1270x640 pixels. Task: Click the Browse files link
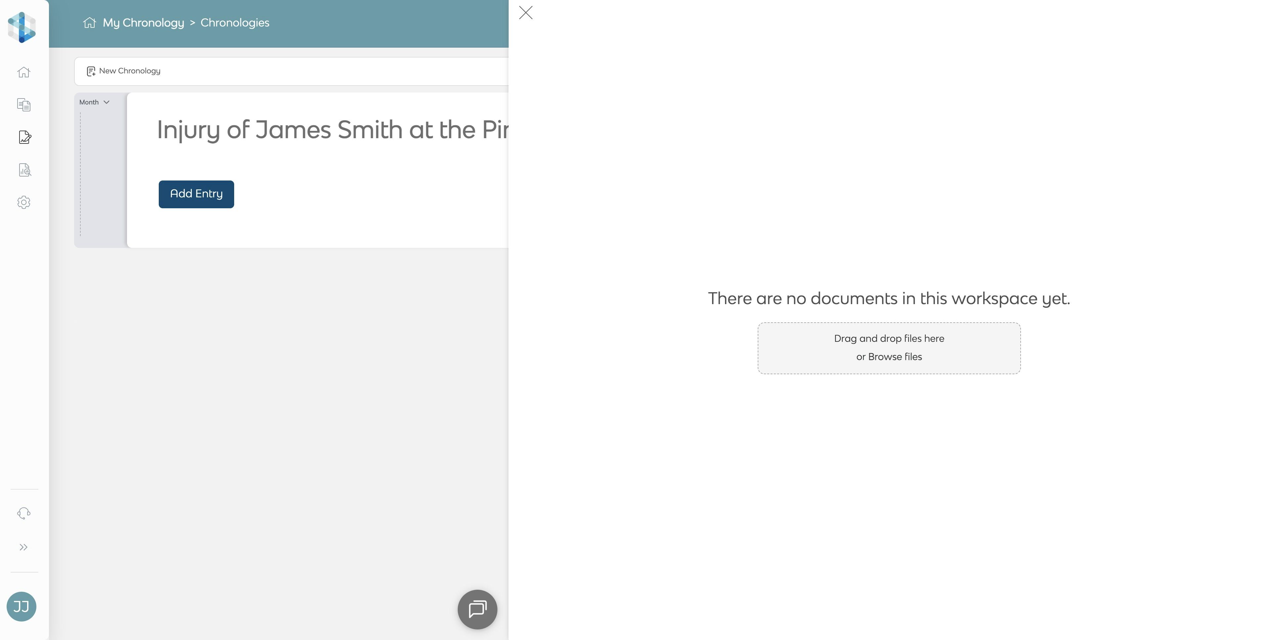click(x=894, y=357)
